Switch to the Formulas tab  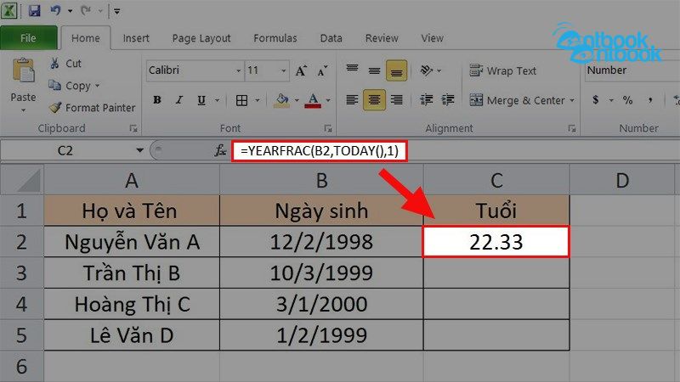point(275,38)
